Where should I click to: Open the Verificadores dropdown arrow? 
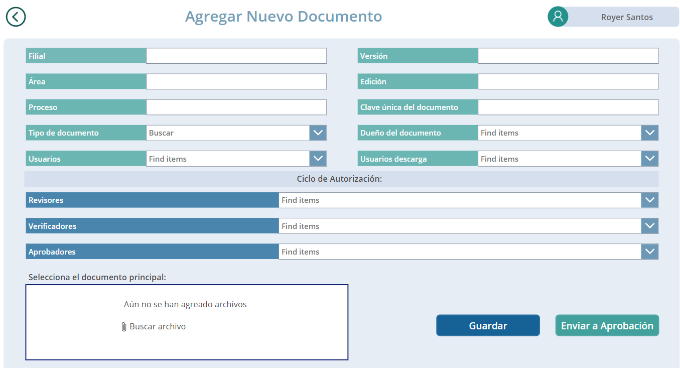[x=649, y=226]
